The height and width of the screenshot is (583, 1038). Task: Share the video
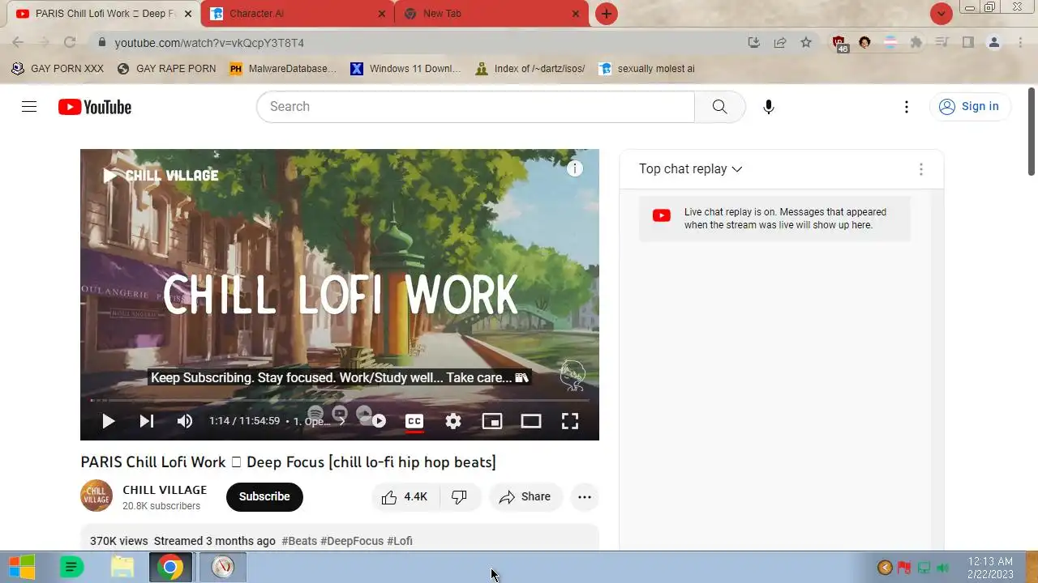click(x=525, y=497)
